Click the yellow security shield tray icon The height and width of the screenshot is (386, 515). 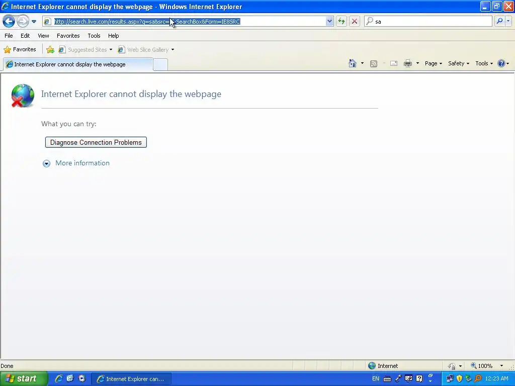coord(459,378)
